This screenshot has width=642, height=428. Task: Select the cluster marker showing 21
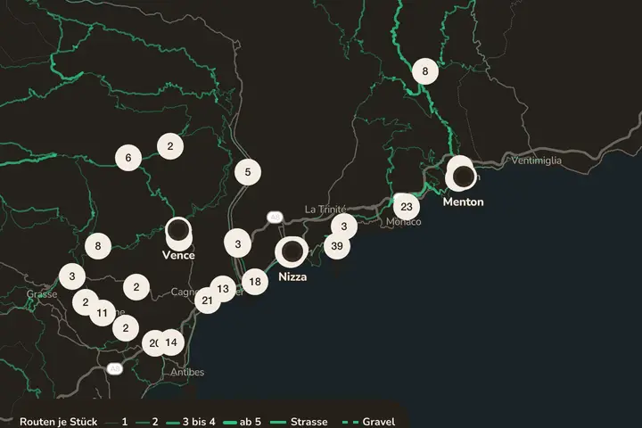coord(207,300)
